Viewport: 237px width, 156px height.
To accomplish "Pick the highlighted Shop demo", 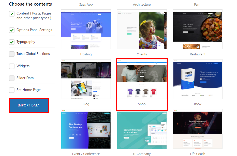I will pos(142,79).
